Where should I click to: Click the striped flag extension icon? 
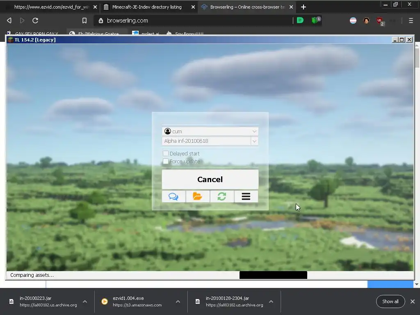353,21
